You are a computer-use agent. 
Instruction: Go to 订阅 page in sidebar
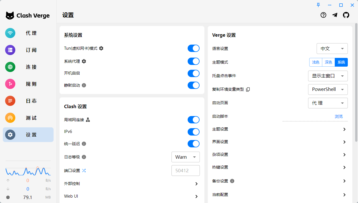[28, 50]
